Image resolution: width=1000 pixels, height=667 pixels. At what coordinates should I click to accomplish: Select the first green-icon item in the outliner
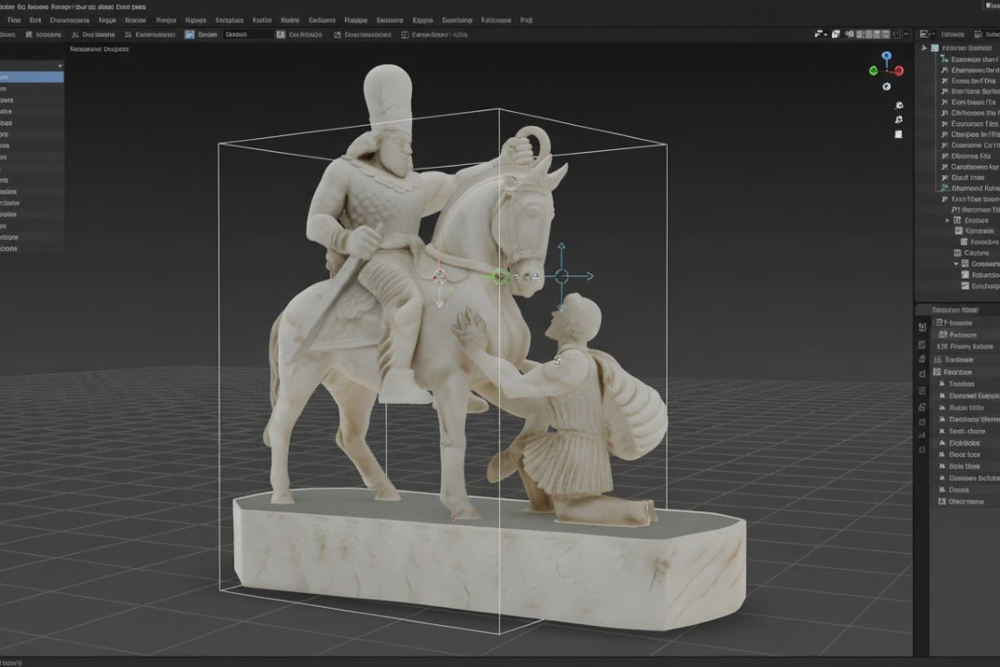point(944,59)
